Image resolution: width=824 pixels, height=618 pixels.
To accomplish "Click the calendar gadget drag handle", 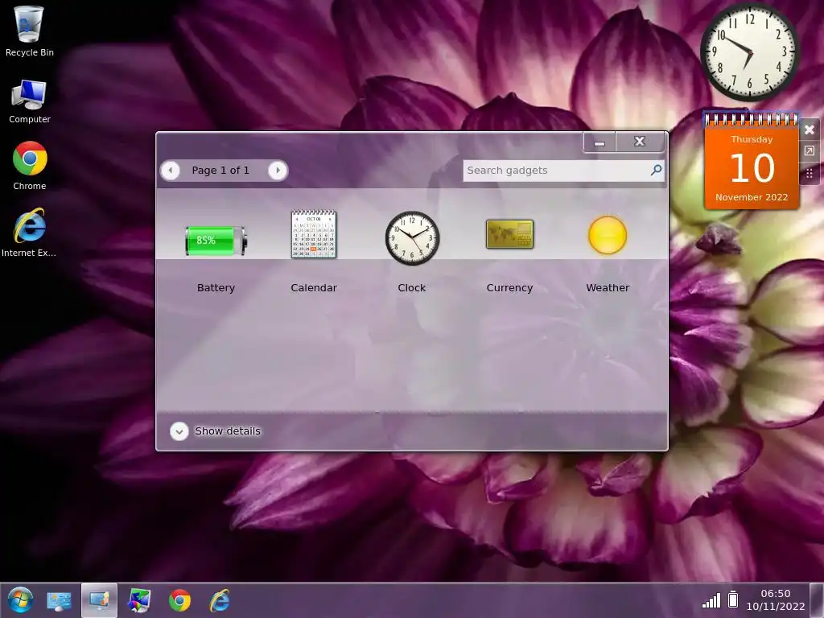I will point(810,174).
